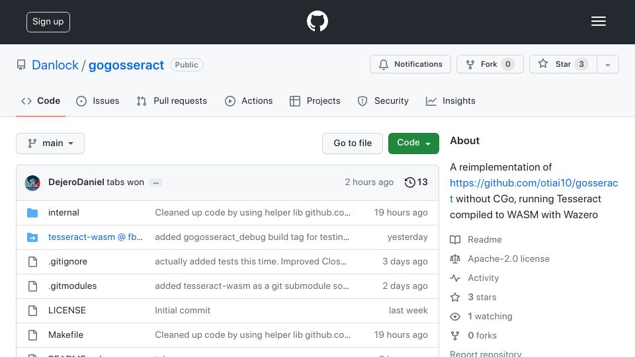635x357 pixels.
Task: Click the star icon next to 3 stars
Action: pyautogui.click(x=455, y=297)
